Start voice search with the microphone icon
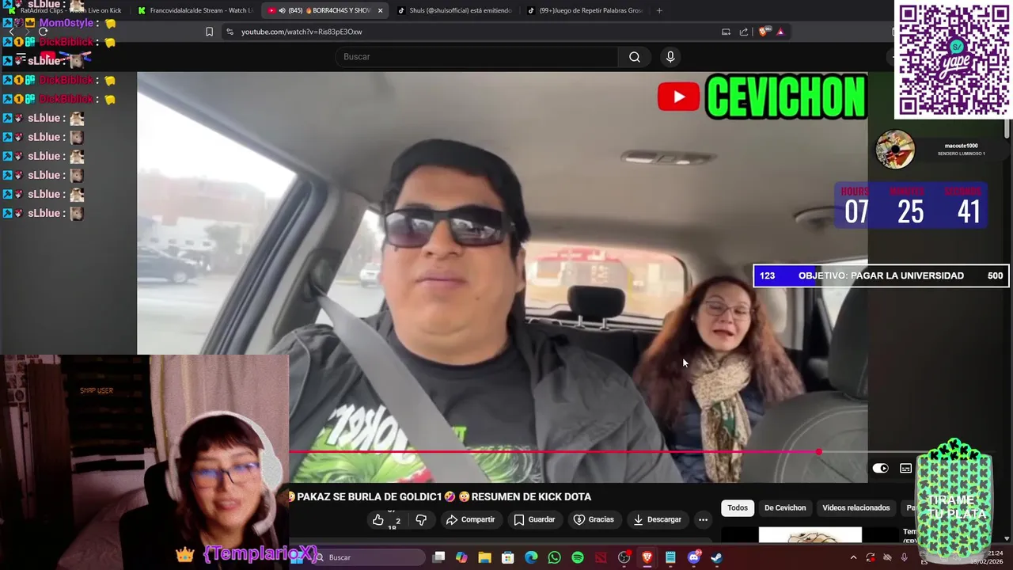Image resolution: width=1013 pixels, height=570 pixels. pos(670,57)
